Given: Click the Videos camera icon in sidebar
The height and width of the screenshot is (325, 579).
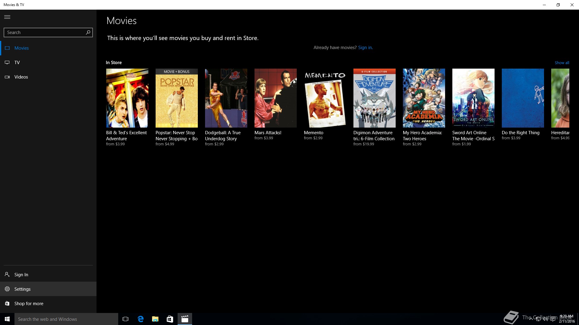Looking at the screenshot, I should click(x=7, y=77).
